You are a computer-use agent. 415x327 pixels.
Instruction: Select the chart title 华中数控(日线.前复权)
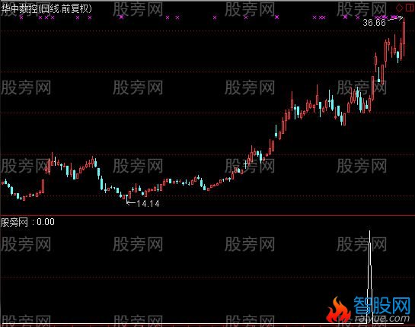[46, 9]
